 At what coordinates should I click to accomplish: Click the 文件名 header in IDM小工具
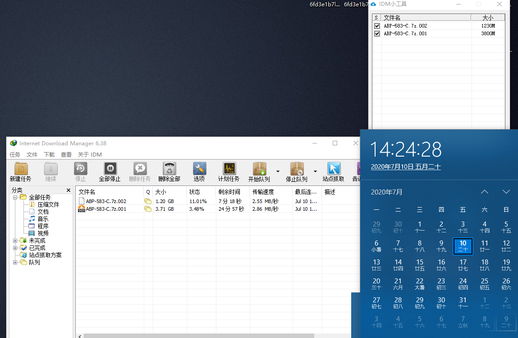pos(426,18)
